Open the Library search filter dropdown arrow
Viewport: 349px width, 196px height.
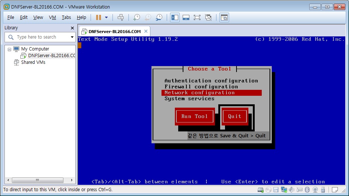pyautogui.click(x=72, y=37)
